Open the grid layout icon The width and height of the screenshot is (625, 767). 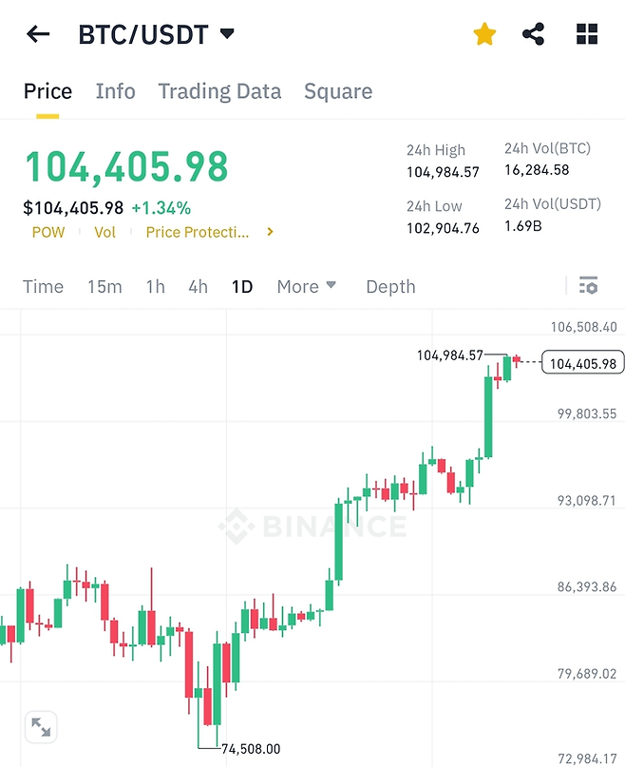(x=587, y=35)
